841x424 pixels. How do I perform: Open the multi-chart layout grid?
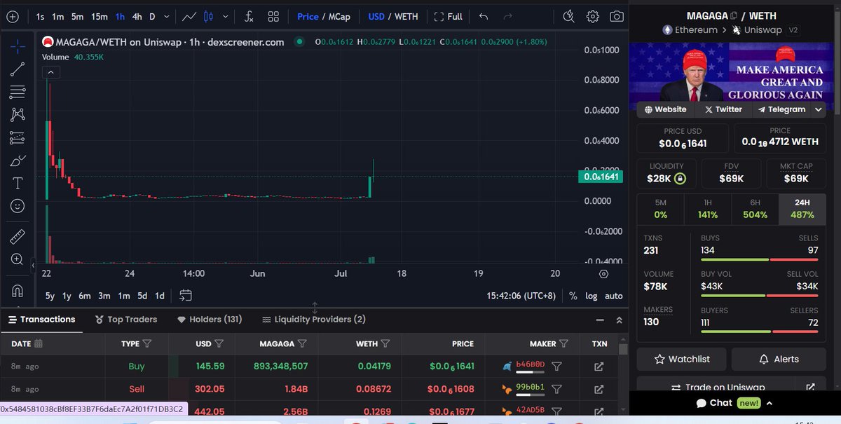point(273,16)
